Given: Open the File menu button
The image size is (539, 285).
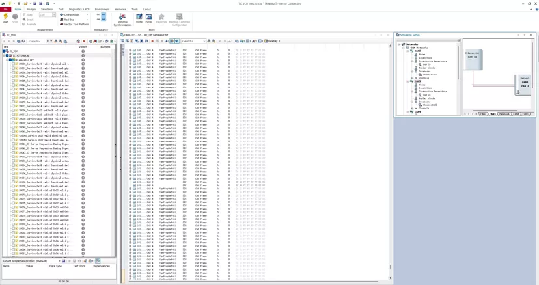Looking at the screenshot, I should [x=5, y=9].
